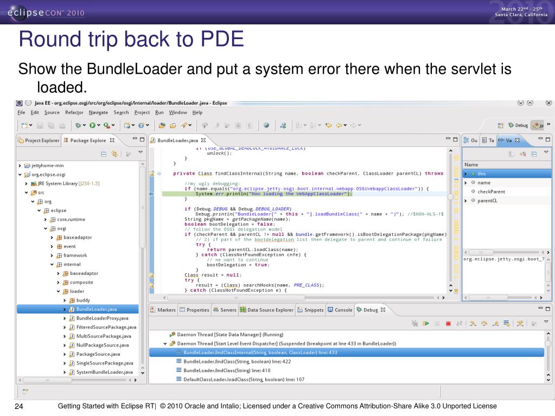Screen dimensions: 555x416
Task: Click the Open Web Browser globe icon
Action: tap(266, 125)
